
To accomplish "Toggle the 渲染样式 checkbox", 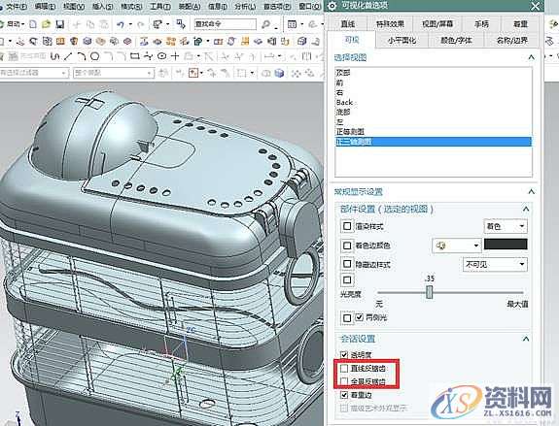I will pyautogui.click(x=347, y=226).
